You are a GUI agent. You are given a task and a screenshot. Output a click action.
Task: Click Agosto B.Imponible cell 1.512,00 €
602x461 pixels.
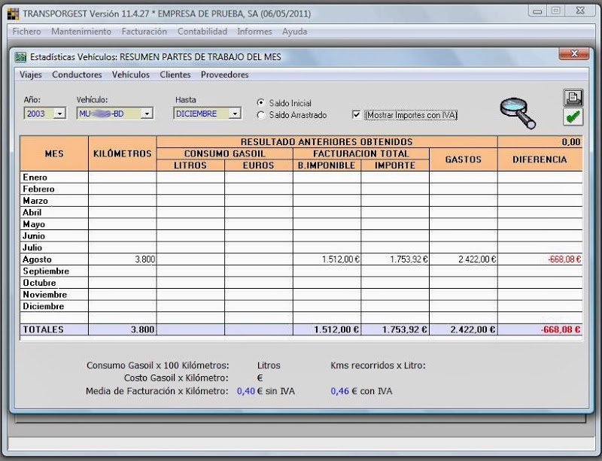(327, 259)
